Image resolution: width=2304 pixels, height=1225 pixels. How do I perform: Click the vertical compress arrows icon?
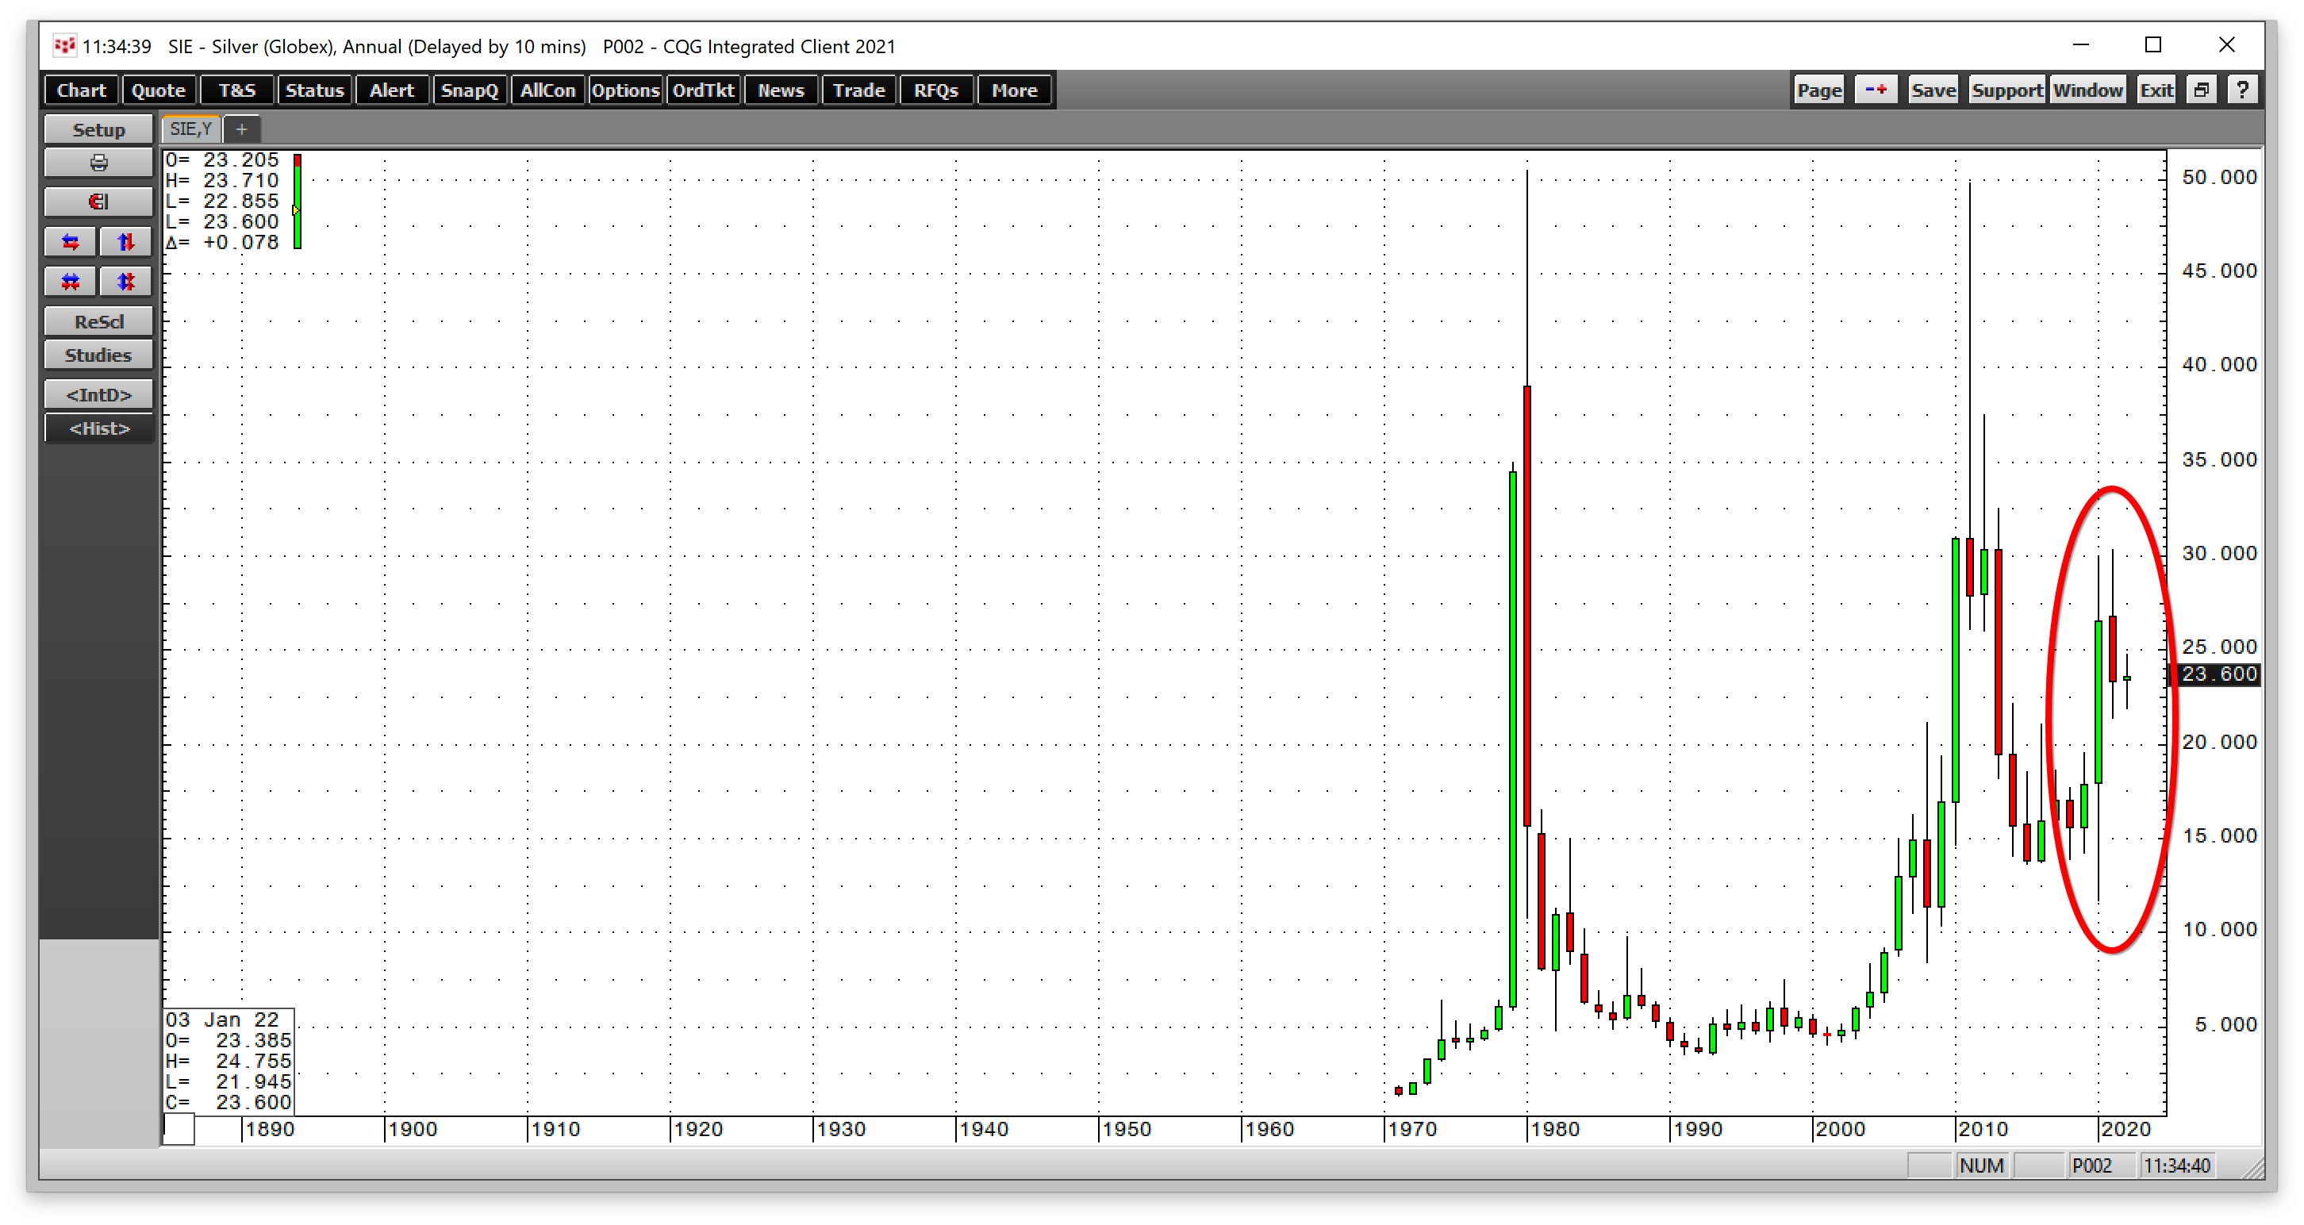[x=126, y=281]
